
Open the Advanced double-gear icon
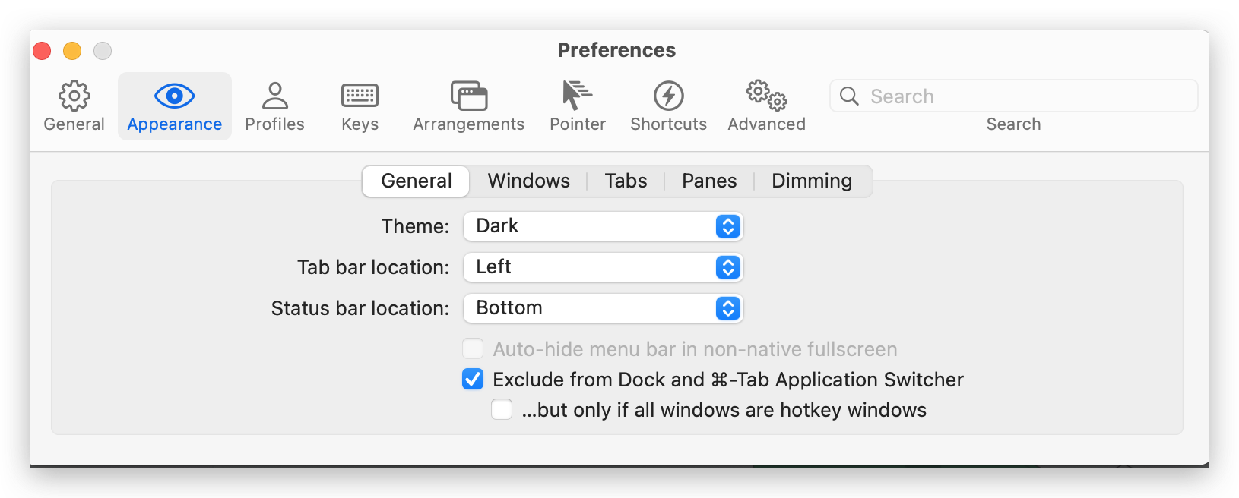[x=766, y=96]
